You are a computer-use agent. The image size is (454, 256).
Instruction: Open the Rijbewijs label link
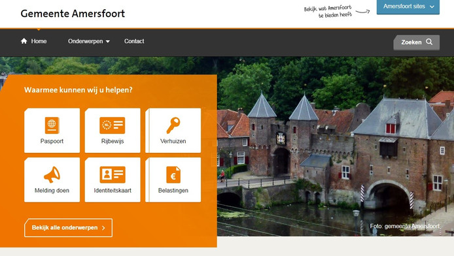[x=113, y=141]
